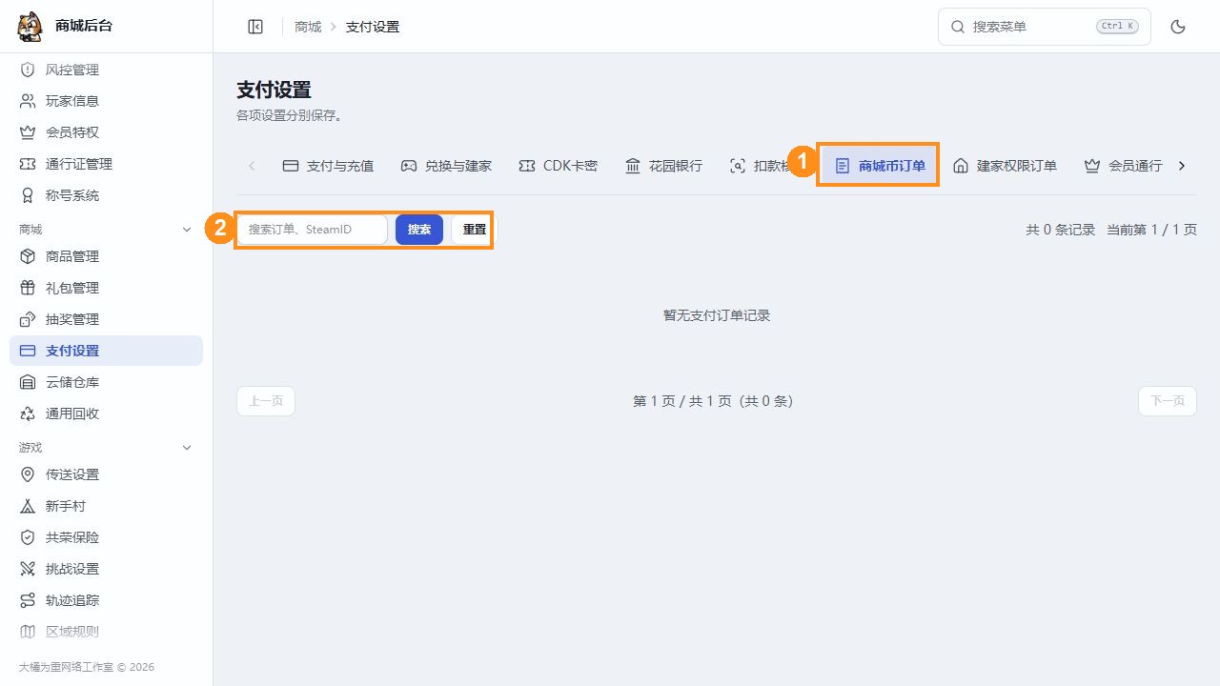The width and height of the screenshot is (1220, 686).
Task: Open the 搜索菜单 search box
Action: [1045, 27]
